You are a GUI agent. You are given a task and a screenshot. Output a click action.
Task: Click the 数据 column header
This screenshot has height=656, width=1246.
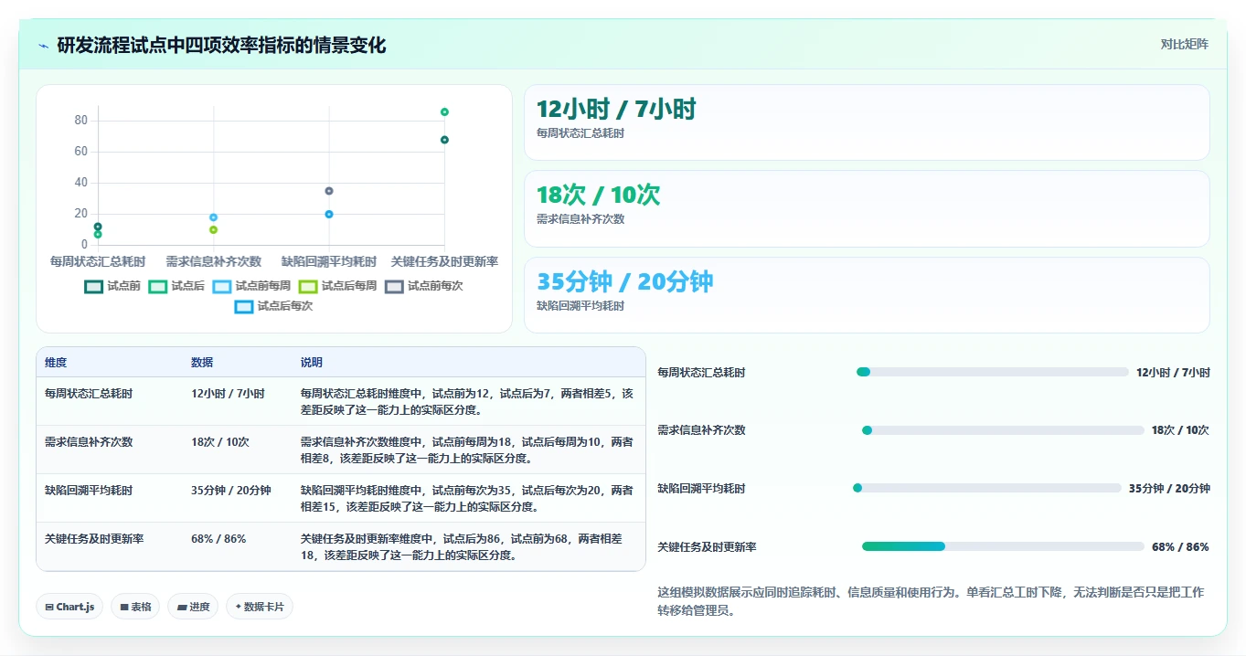click(x=202, y=363)
